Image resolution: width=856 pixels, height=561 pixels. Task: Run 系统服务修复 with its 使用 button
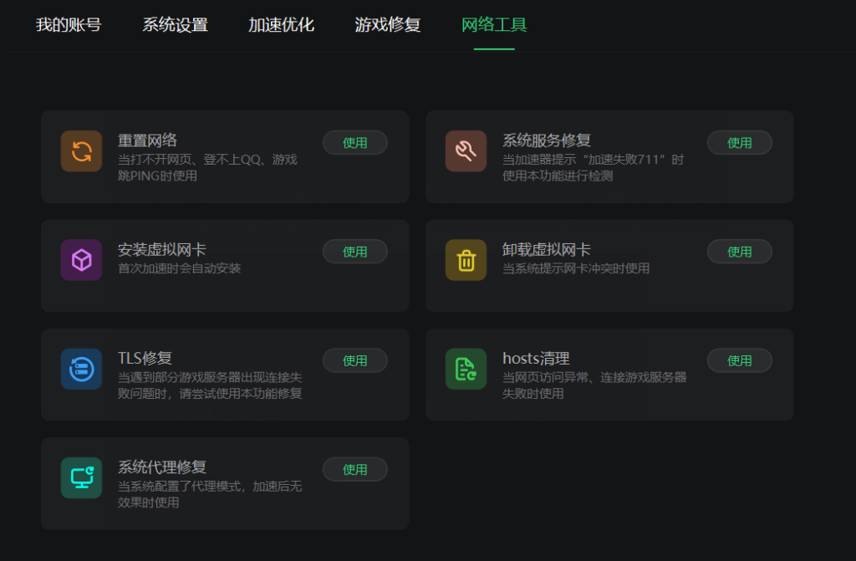739,143
